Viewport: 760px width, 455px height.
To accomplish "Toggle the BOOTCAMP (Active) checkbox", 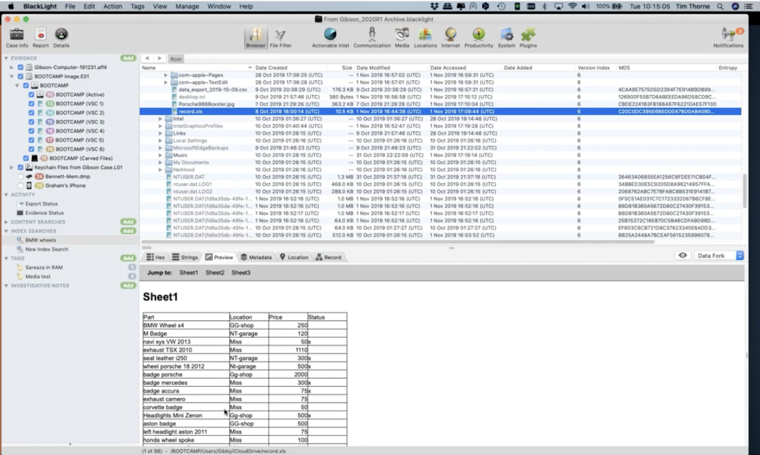I will [x=31, y=94].
